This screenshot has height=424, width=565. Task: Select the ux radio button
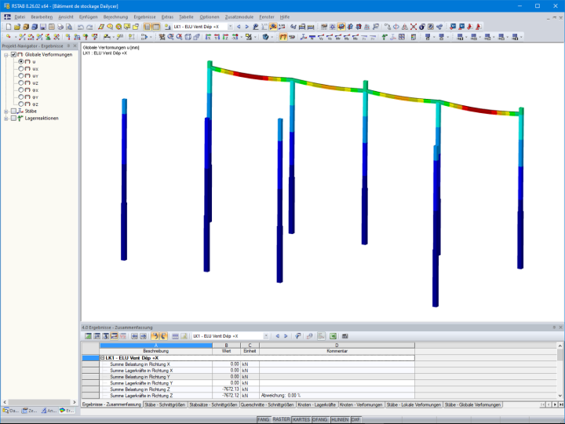pyautogui.click(x=21, y=68)
